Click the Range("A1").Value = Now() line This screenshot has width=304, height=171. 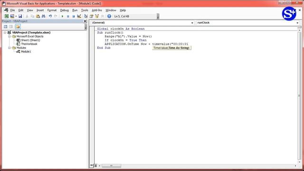click(128, 37)
